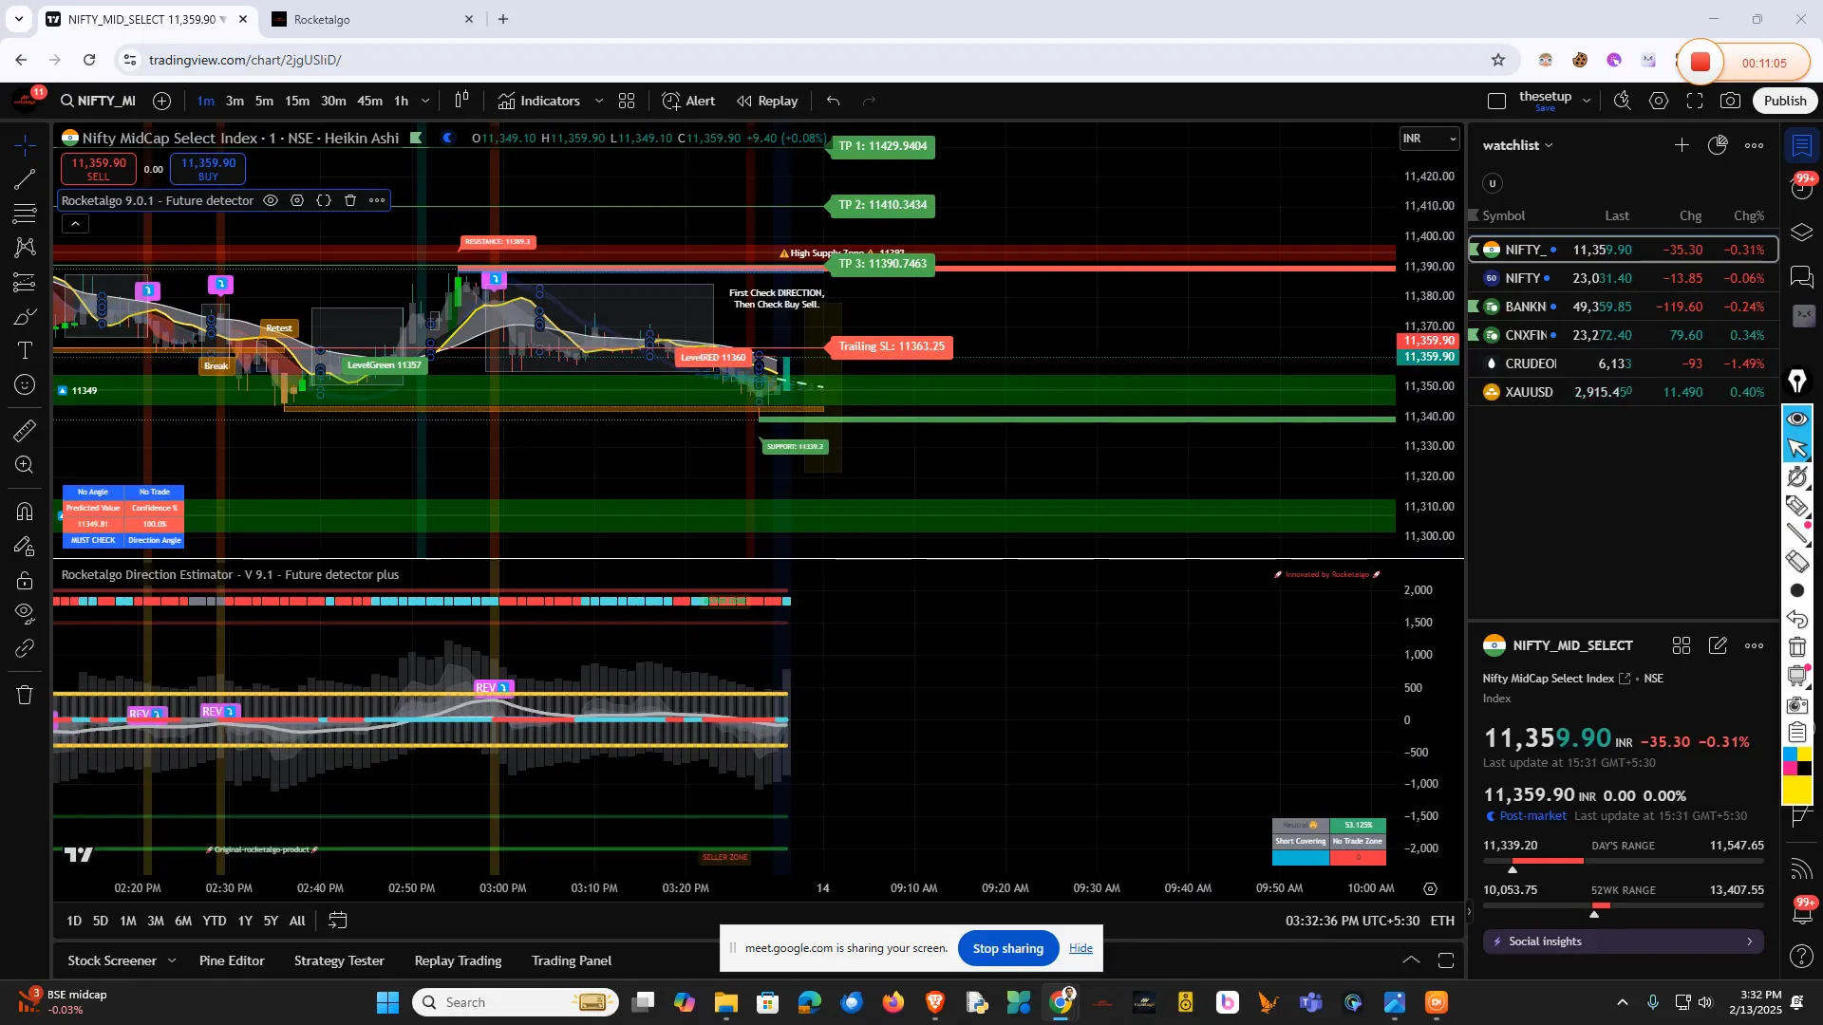
Task: Open the Alert creation dialog
Action: [x=688, y=101]
